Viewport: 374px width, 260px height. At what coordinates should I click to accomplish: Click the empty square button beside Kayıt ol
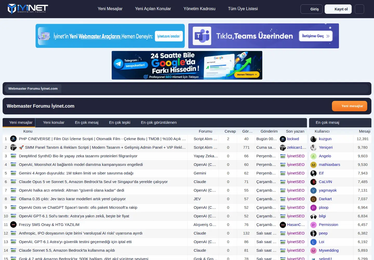coord(359,9)
